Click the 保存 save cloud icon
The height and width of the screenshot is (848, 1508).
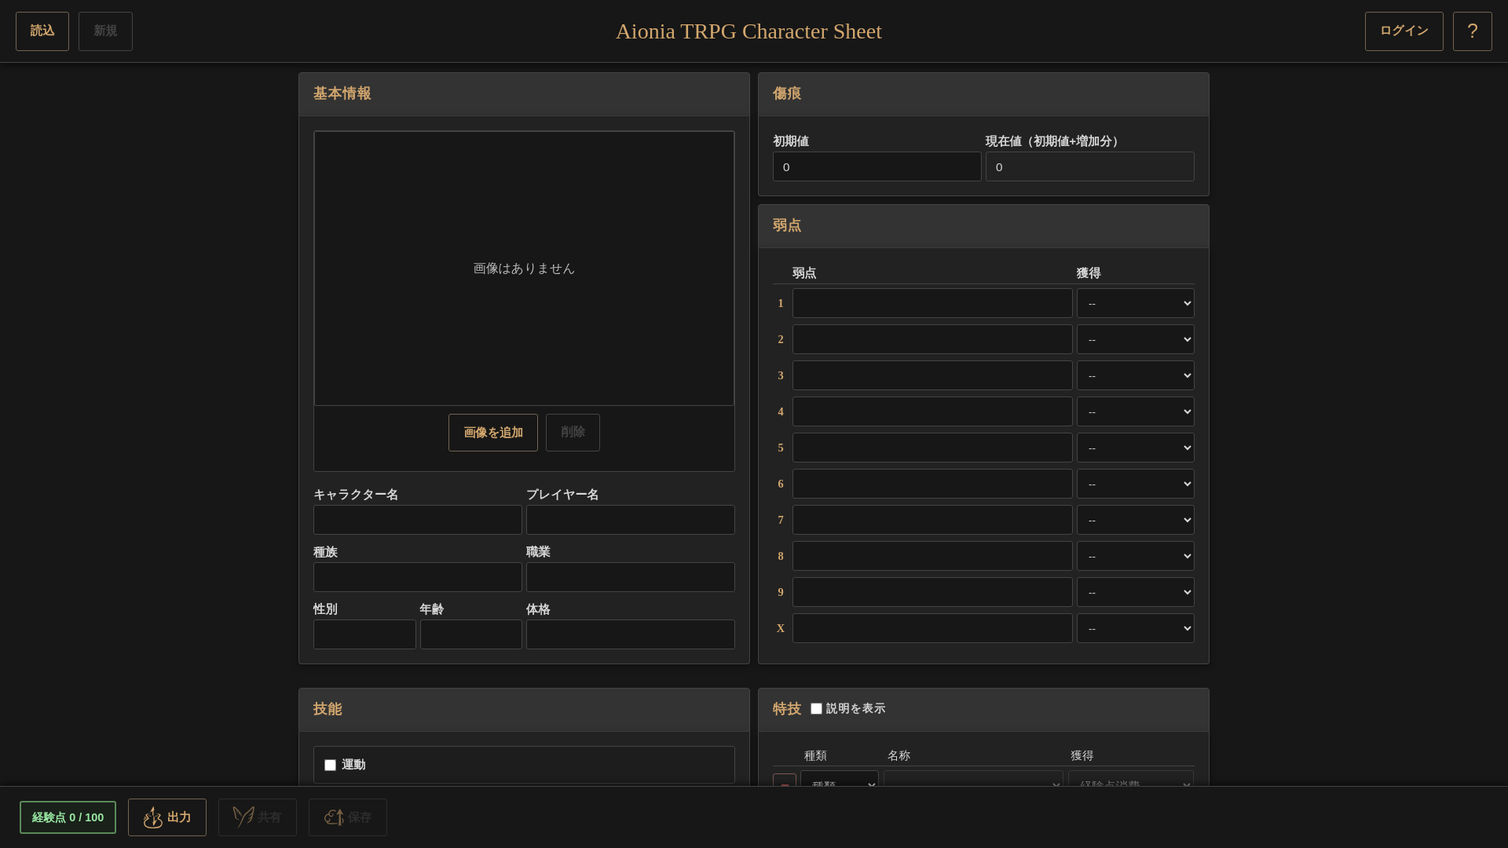[x=334, y=817]
